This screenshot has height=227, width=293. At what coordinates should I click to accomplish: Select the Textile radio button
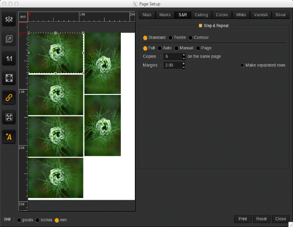170,38
